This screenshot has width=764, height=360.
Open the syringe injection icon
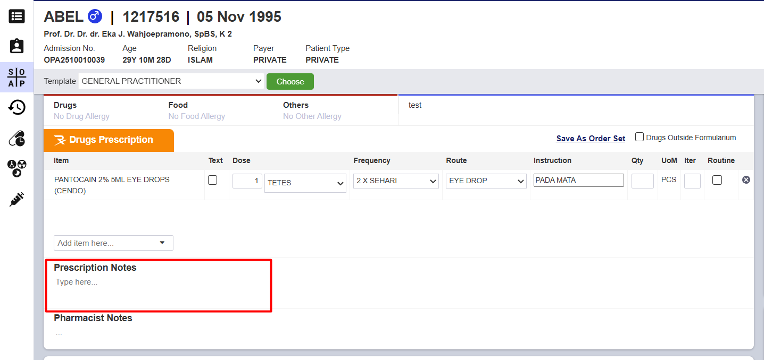16,200
